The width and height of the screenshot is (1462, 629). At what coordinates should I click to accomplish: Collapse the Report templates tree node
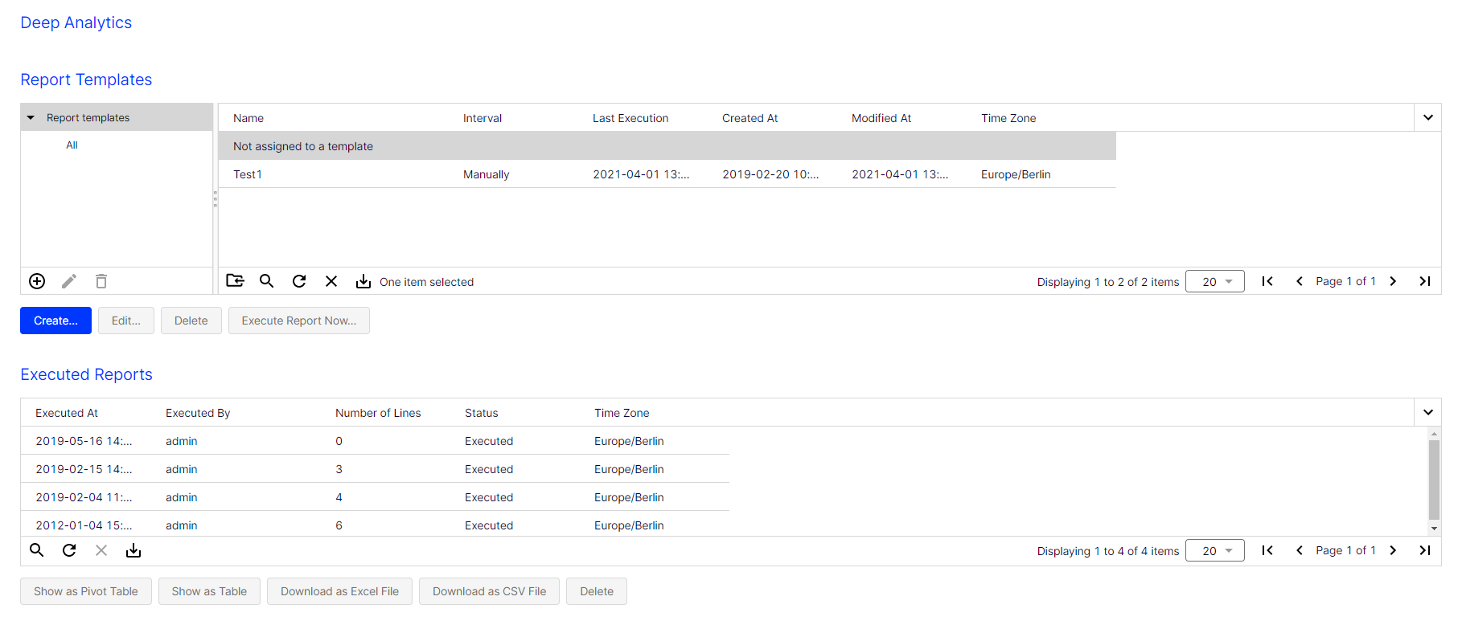click(x=31, y=118)
